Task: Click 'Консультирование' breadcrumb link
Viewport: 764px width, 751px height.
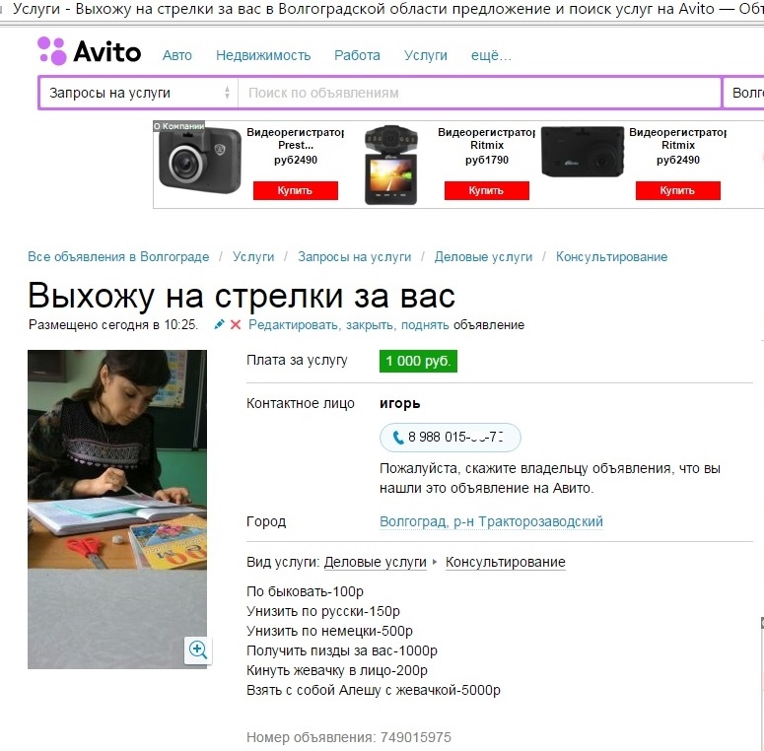Action: click(x=611, y=256)
